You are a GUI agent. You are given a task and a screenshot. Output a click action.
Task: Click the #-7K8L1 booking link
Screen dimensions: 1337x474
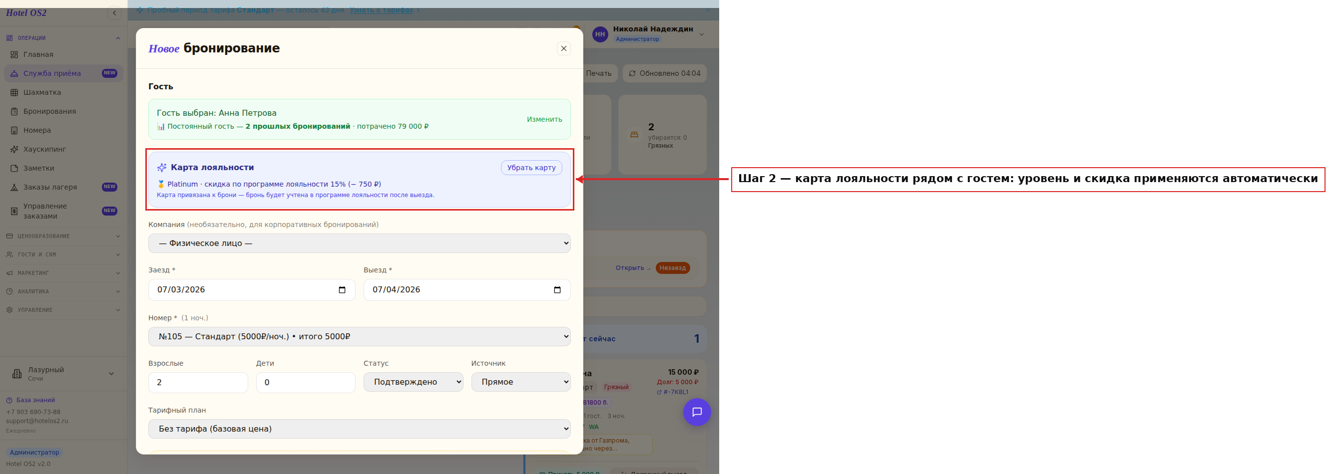(672, 392)
